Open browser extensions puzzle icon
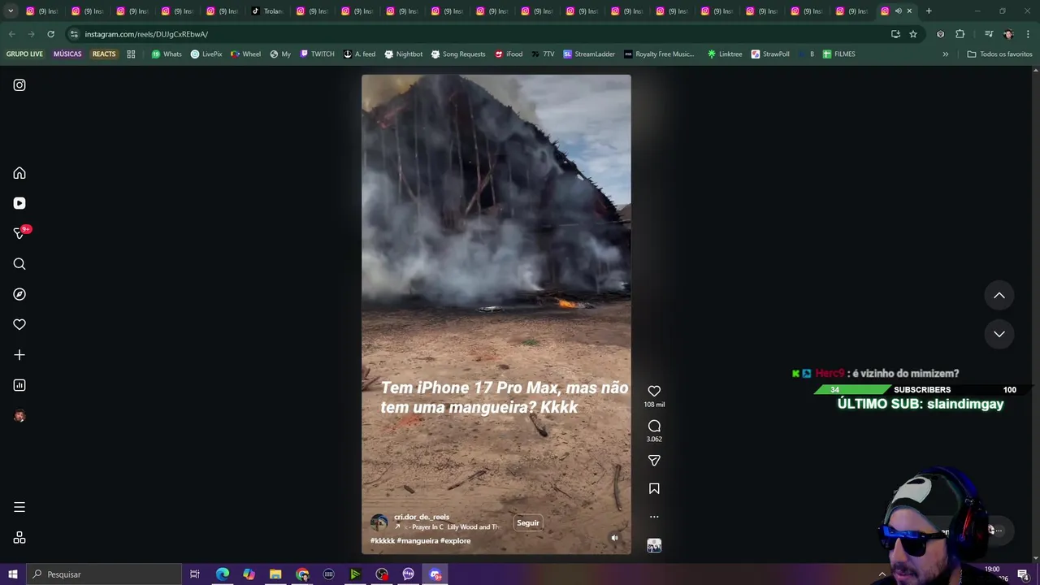This screenshot has height=585, width=1040. 960,34
